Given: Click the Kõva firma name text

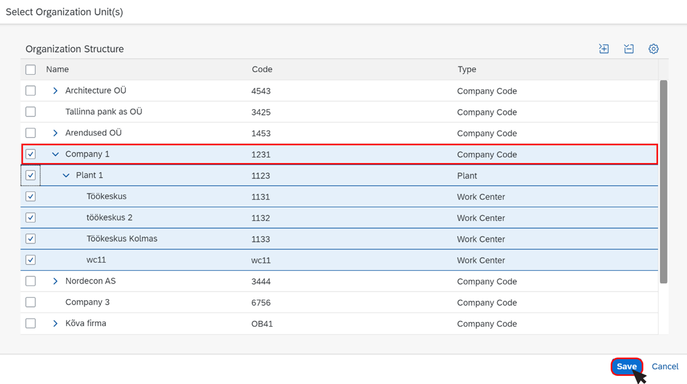Looking at the screenshot, I should click(x=86, y=323).
